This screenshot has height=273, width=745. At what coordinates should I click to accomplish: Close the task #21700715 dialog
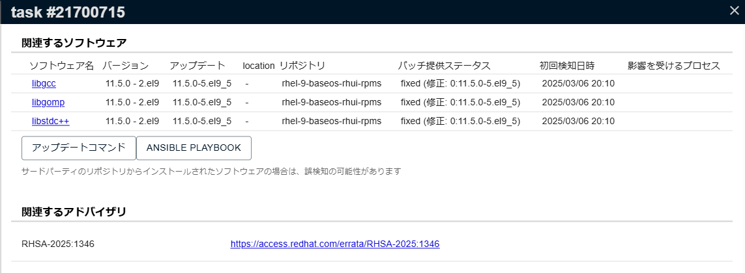[734, 10]
